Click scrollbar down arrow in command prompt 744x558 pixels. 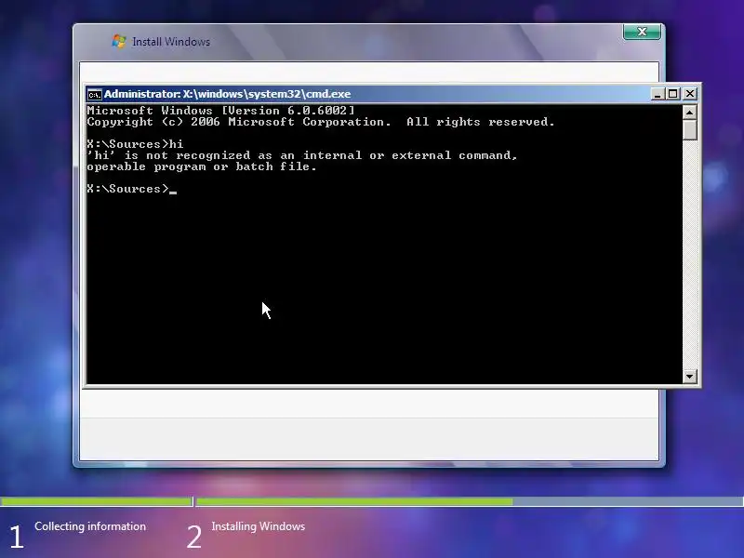coord(689,377)
